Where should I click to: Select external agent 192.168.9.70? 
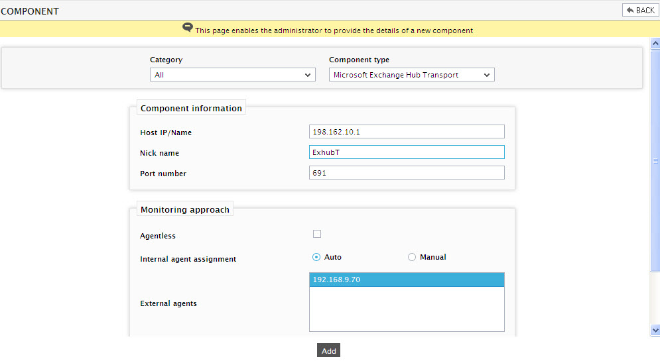pos(407,280)
